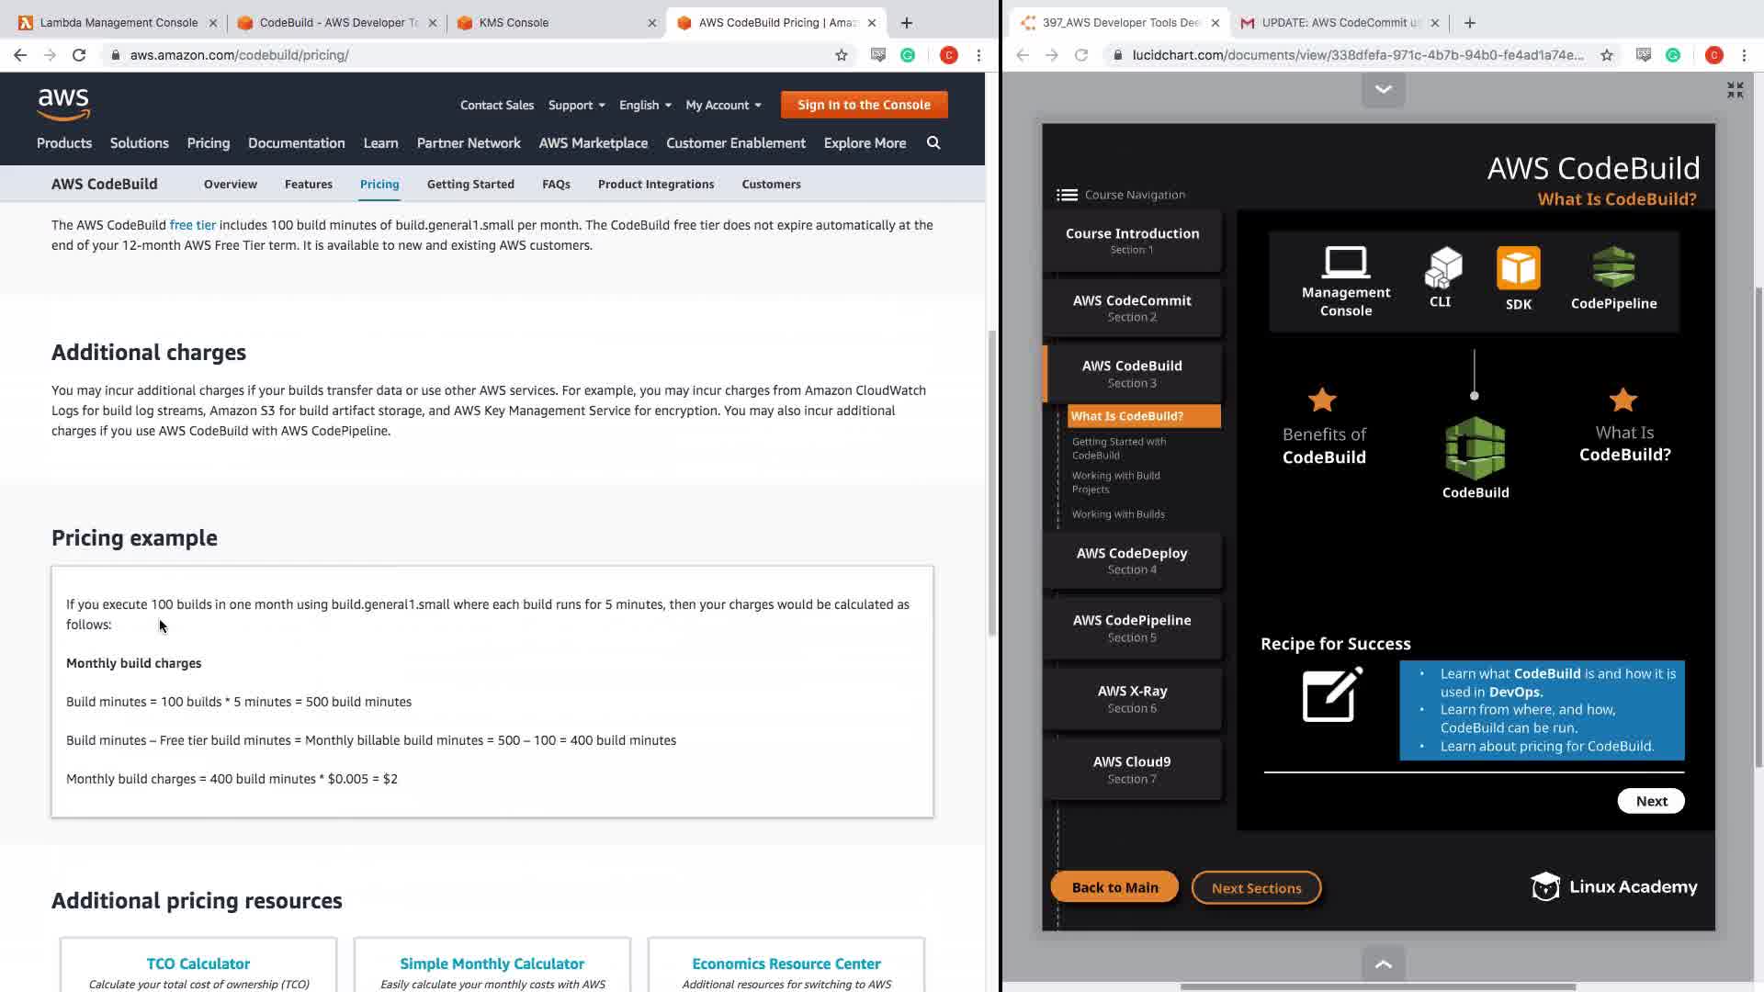This screenshot has height=992, width=1764.
Task: Open the AWS site search magnifier
Action: click(x=933, y=142)
